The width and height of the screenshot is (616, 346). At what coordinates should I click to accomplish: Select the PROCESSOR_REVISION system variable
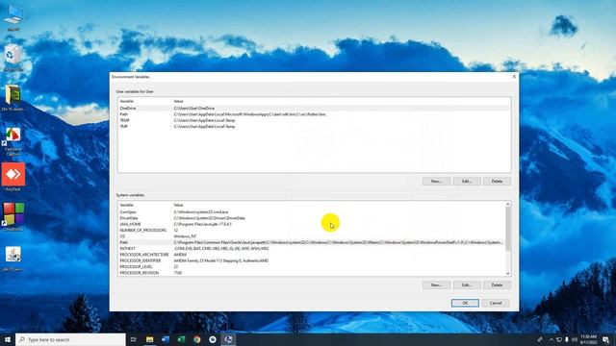pyautogui.click(x=312, y=273)
